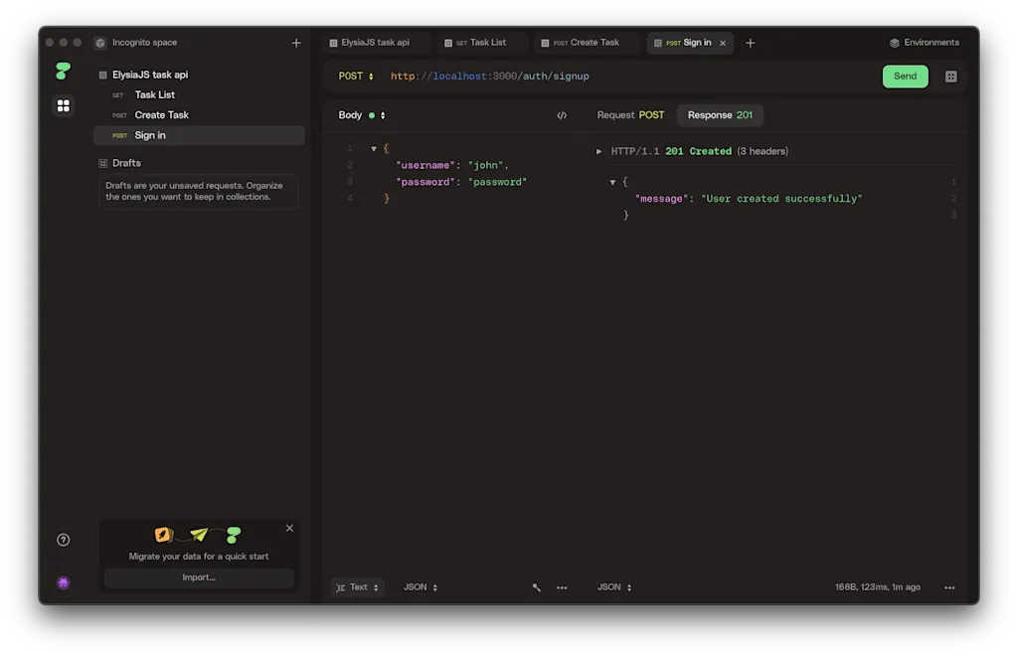Close the Sign in tab
The height and width of the screenshot is (656, 1018).
click(723, 43)
